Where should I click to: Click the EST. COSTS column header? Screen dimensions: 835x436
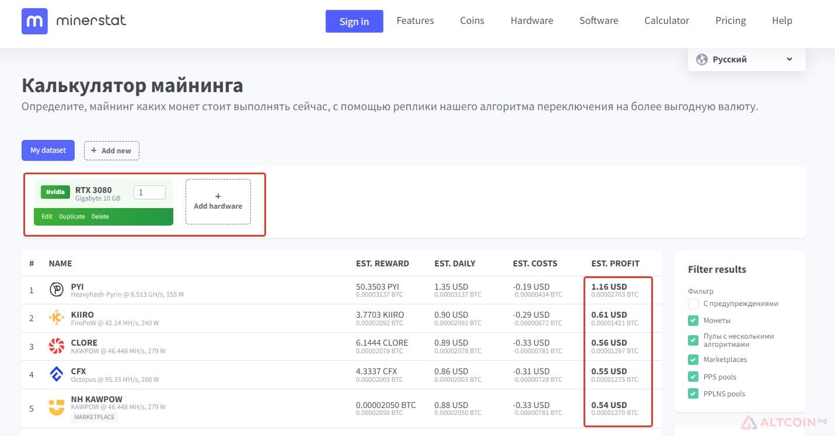[x=535, y=263]
